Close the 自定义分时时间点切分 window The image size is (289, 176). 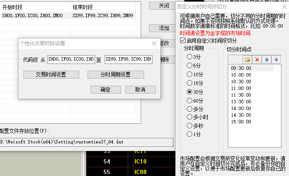click(x=284, y=7)
